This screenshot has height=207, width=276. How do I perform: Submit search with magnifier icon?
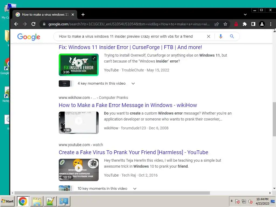[232, 36]
